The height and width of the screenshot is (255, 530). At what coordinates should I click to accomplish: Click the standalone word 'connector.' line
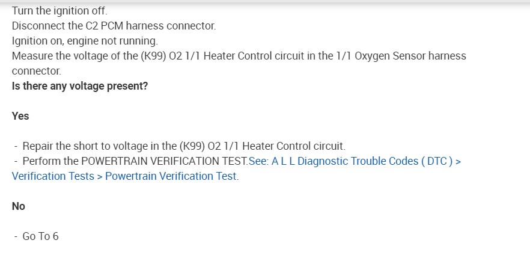click(x=36, y=71)
